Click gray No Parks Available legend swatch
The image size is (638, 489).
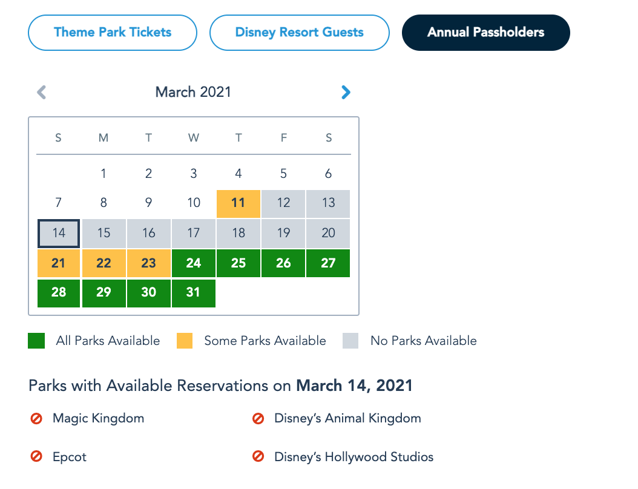(350, 341)
